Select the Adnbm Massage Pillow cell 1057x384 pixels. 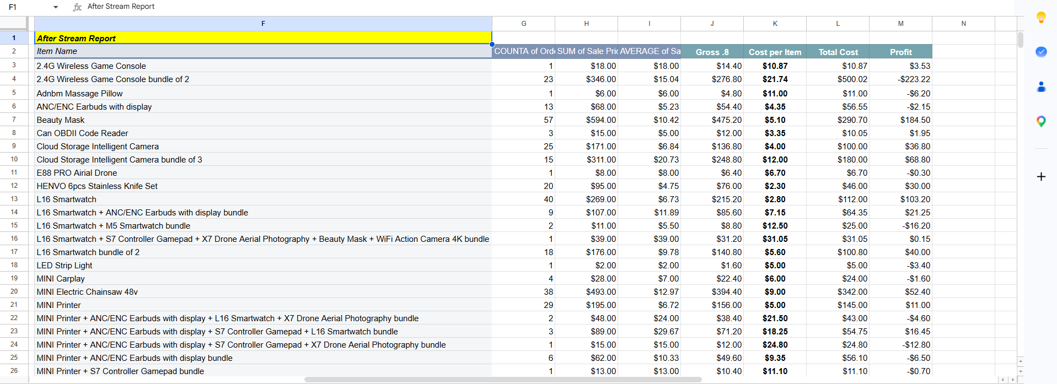click(263, 93)
